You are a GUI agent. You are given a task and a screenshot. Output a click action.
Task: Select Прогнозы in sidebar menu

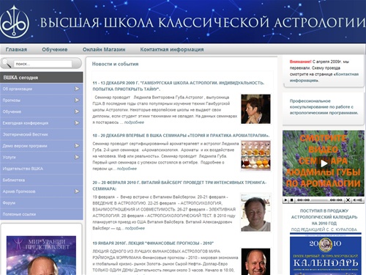[x=12, y=100]
